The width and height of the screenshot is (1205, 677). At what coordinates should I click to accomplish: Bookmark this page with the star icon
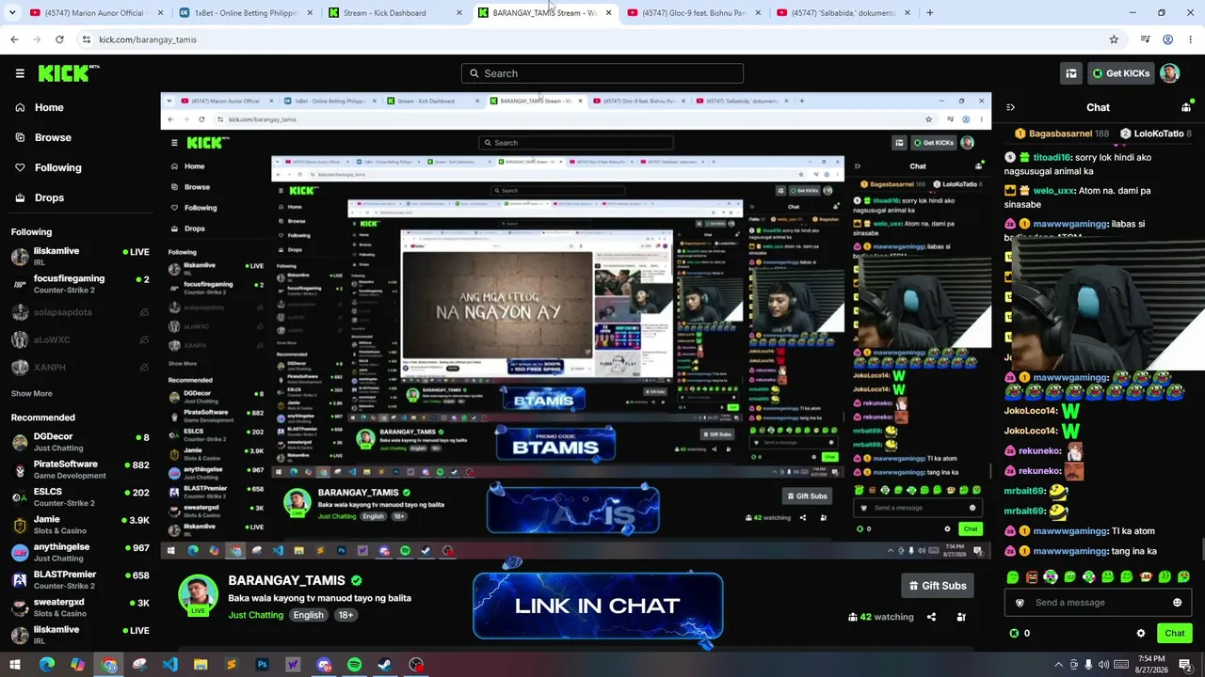(1114, 39)
